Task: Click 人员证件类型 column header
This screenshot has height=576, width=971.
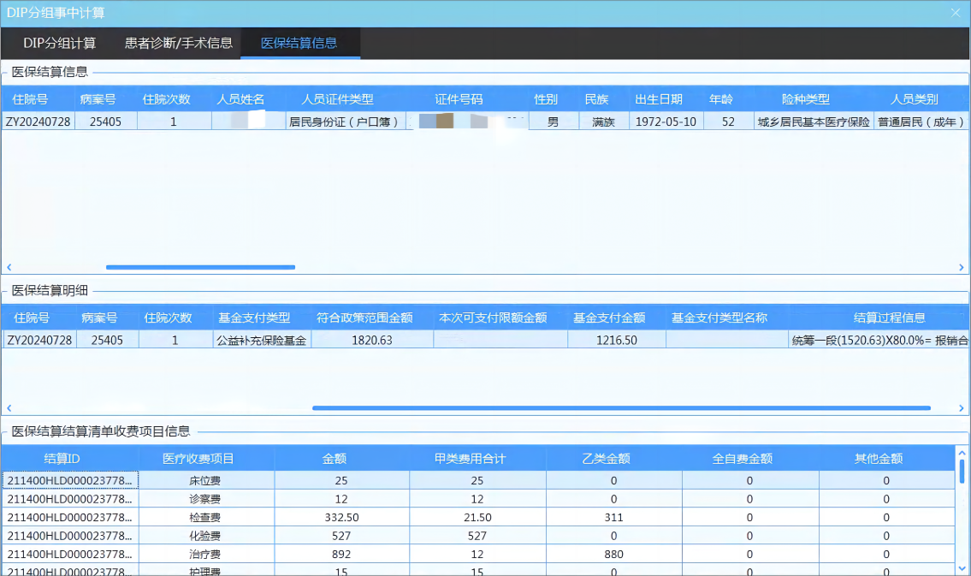Action: point(337,99)
